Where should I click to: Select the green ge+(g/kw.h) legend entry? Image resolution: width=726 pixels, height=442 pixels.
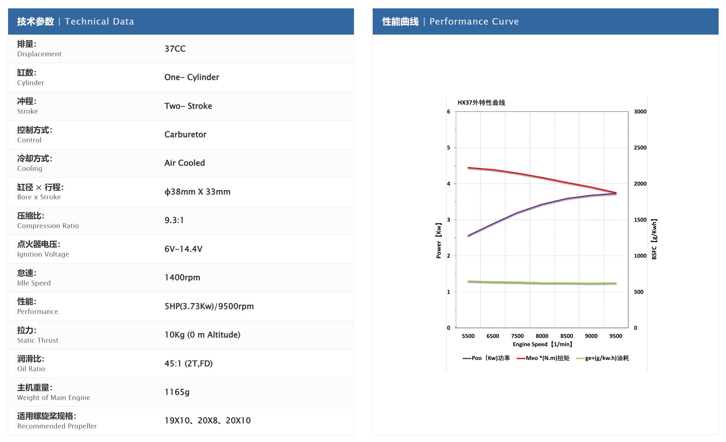(x=603, y=358)
